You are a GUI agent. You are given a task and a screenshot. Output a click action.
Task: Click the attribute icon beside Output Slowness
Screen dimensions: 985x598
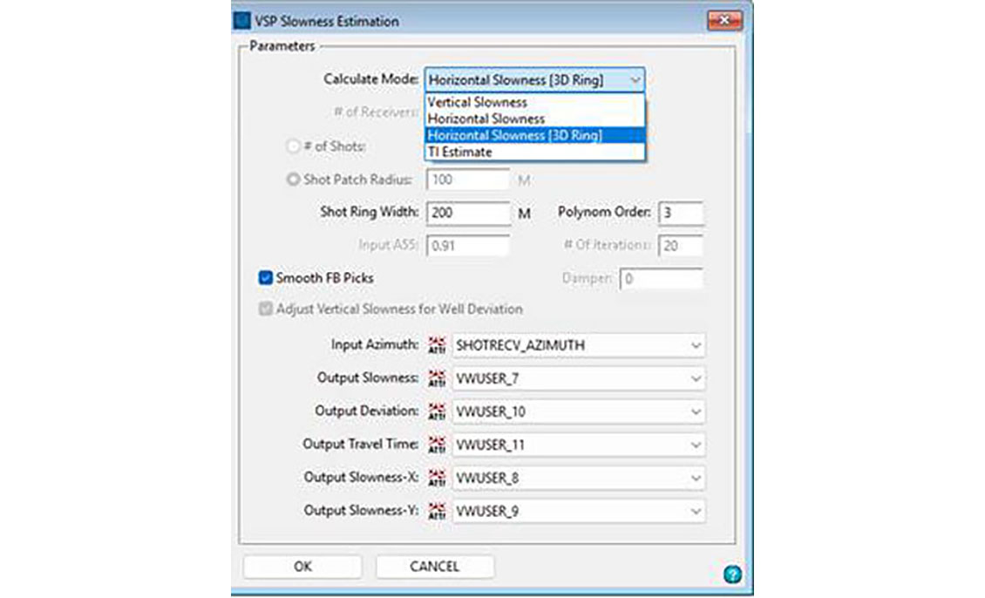click(438, 378)
